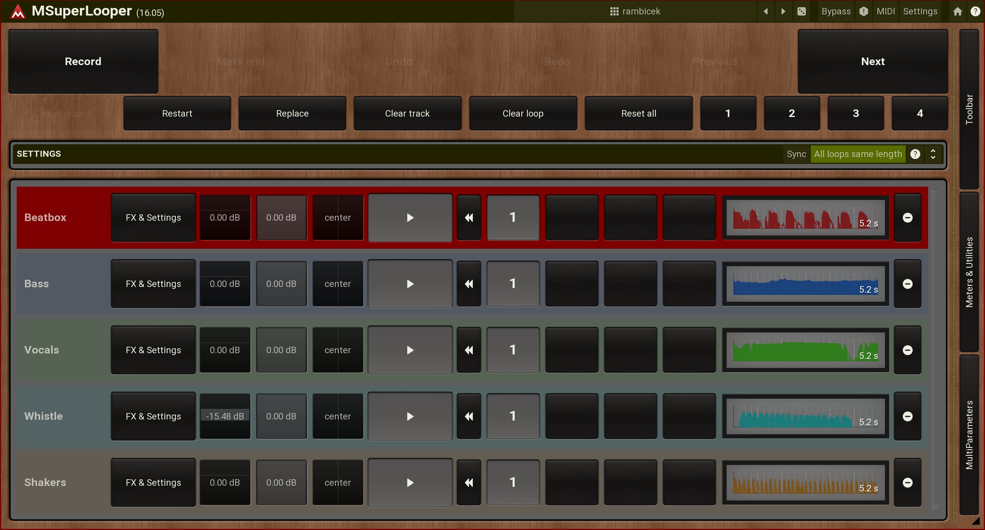Toggle Bypass
Image resolution: width=985 pixels, height=530 pixels.
836,11
